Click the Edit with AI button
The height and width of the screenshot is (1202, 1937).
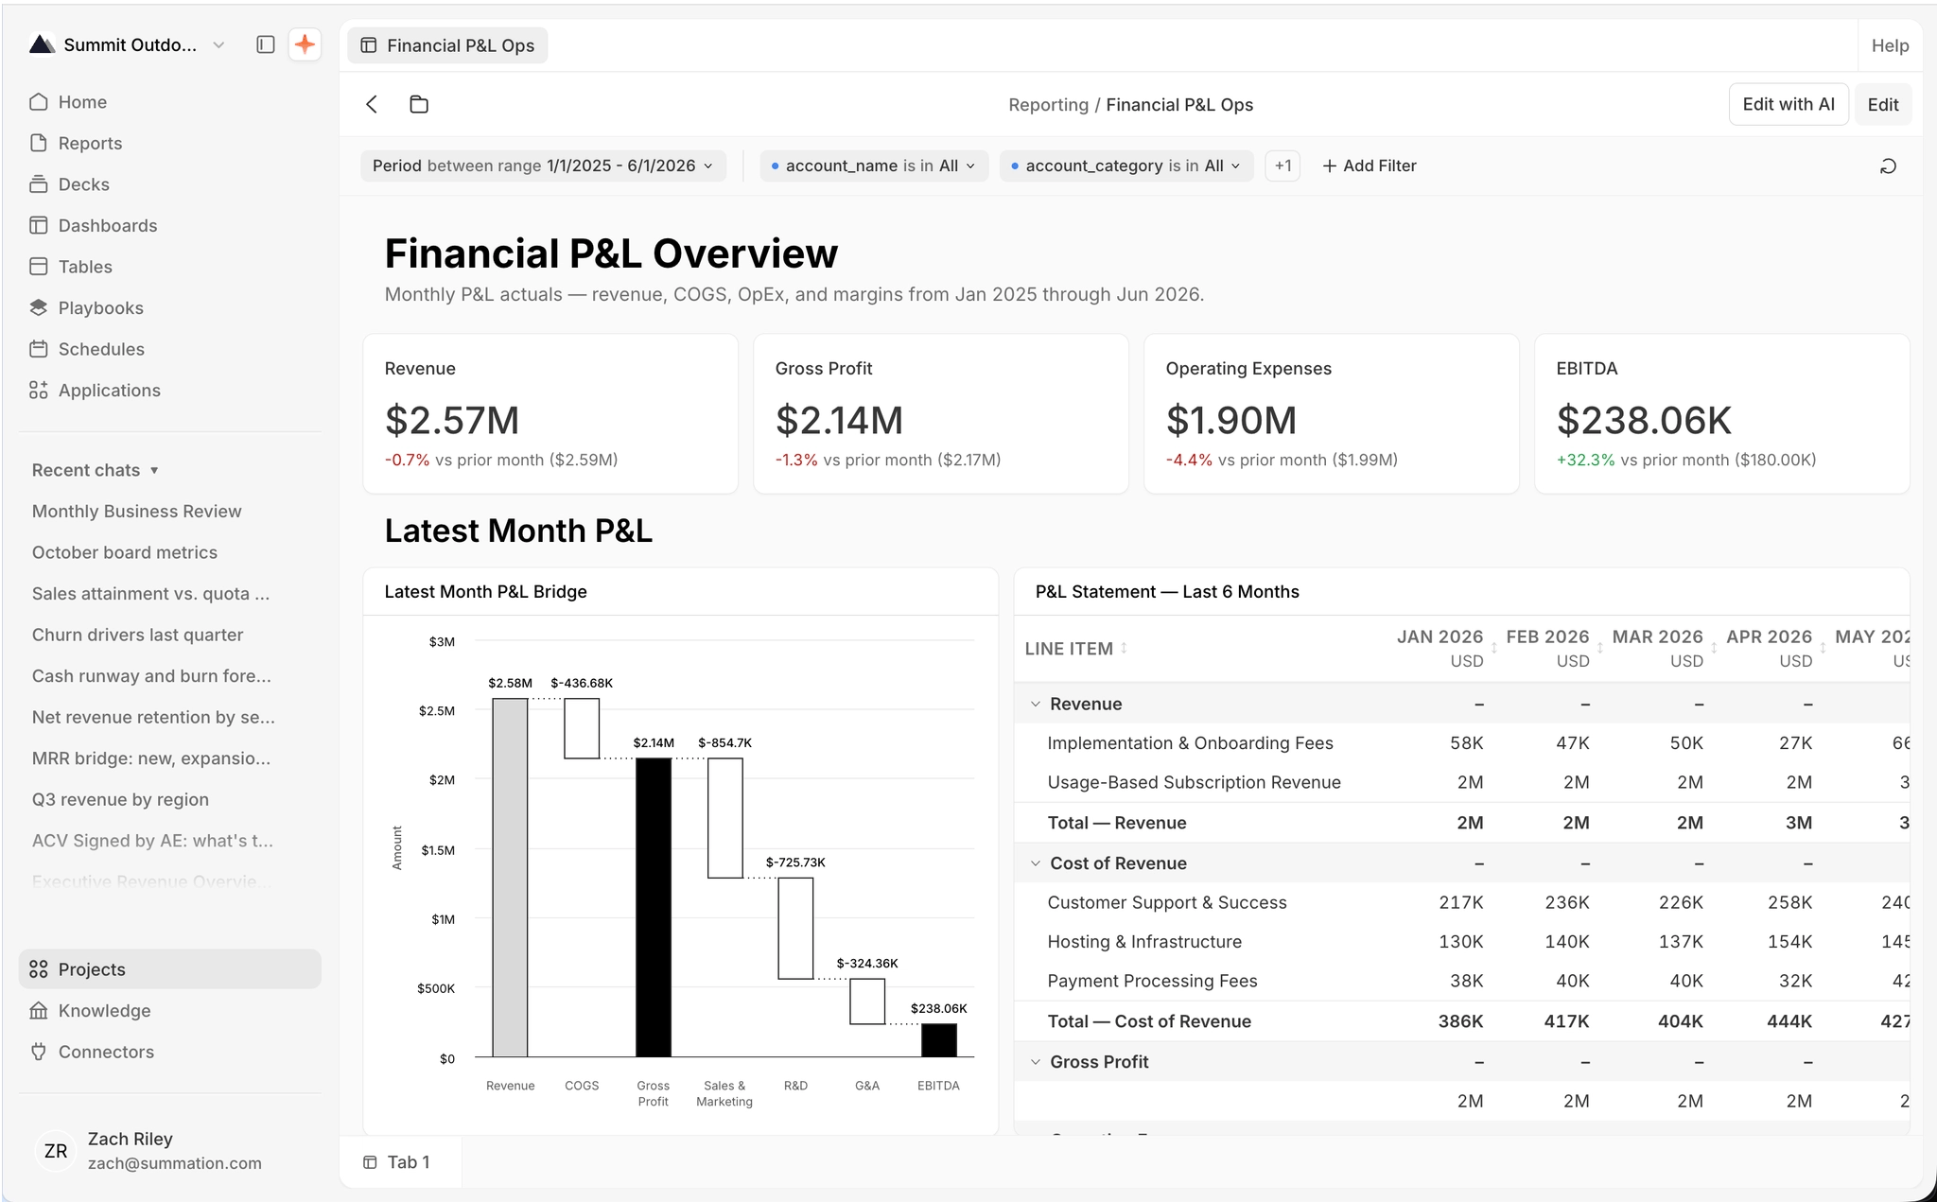[1789, 104]
